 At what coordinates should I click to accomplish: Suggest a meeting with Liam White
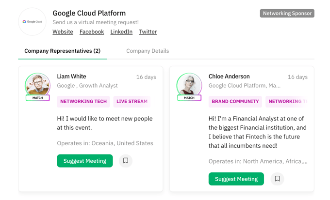click(x=85, y=161)
